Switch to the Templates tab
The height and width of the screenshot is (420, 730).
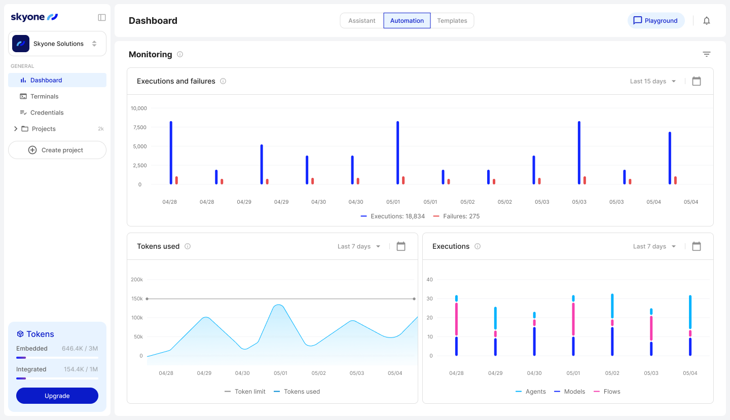(x=452, y=21)
